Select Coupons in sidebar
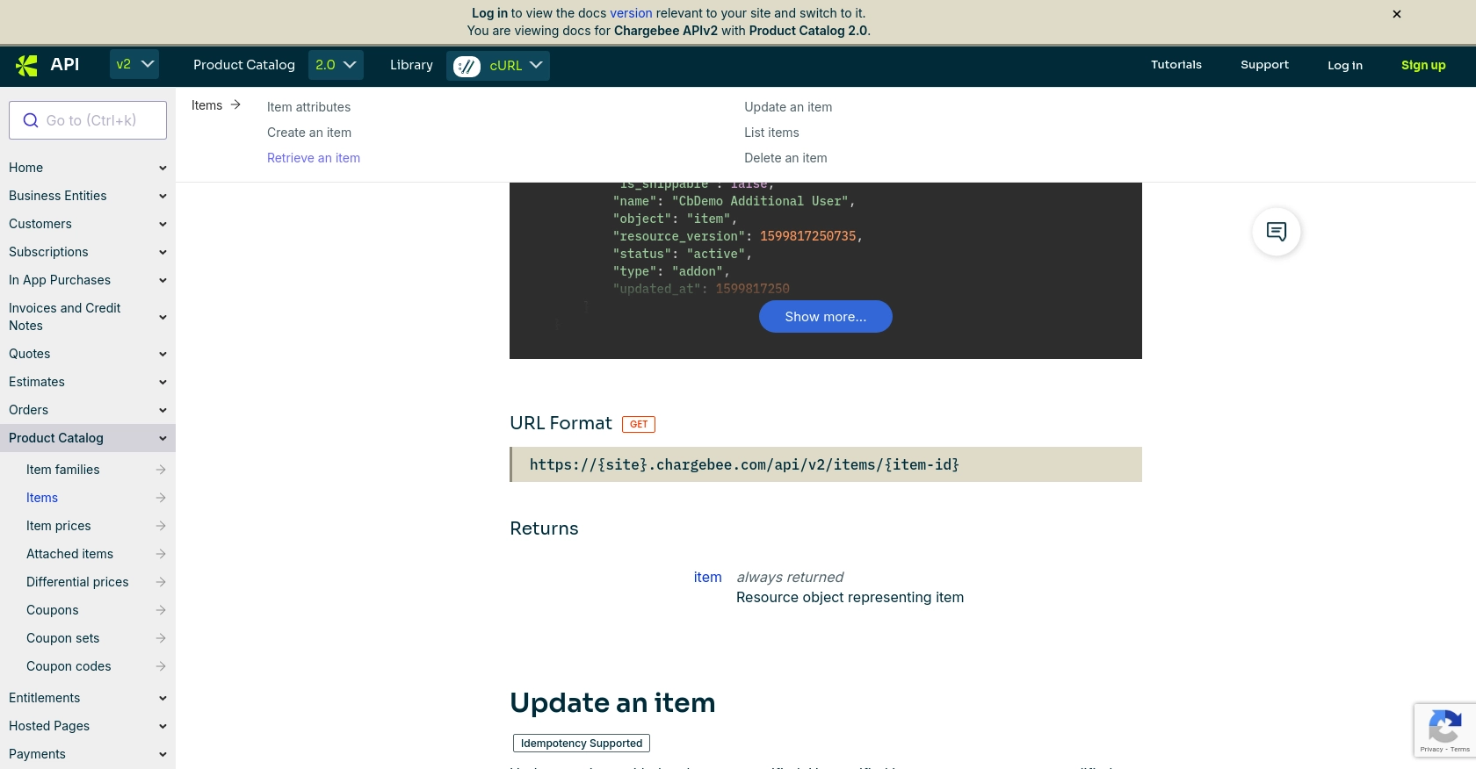This screenshot has width=1476, height=769. [x=53, y=610]
